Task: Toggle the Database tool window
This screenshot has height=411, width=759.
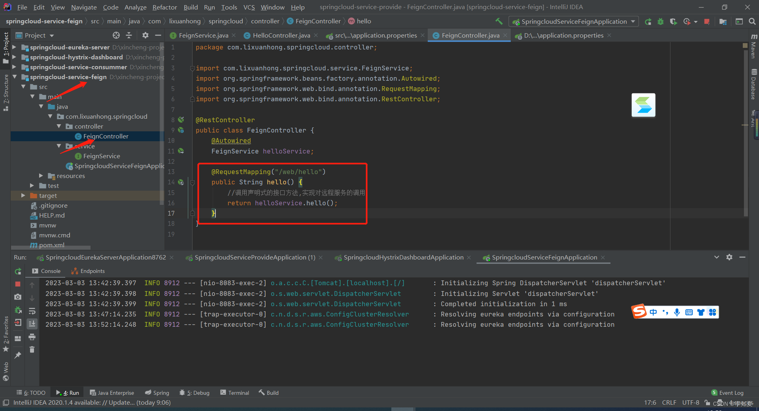Action: coord(754,84)
